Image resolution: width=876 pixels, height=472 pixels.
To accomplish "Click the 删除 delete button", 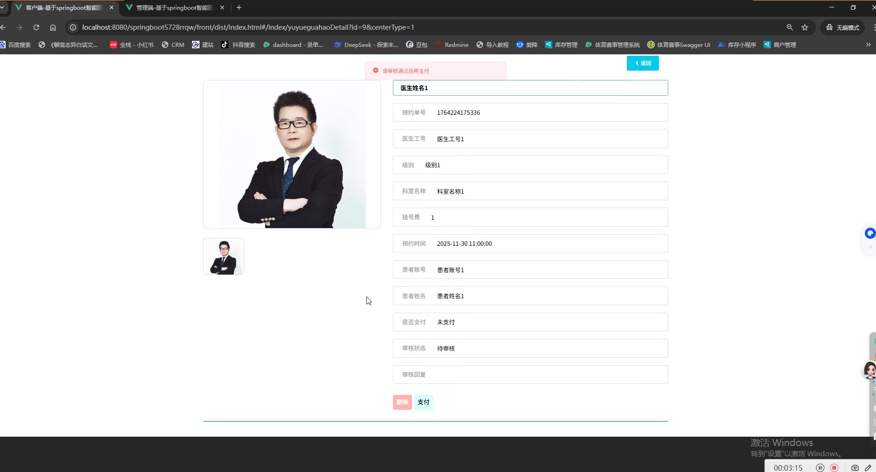I will click(x=402, y=402).
